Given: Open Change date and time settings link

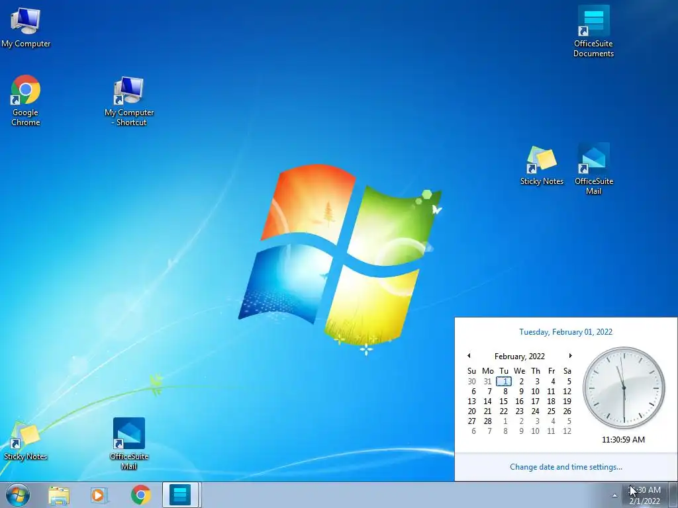Looking at the screenshot, I should tap(565, 467).
